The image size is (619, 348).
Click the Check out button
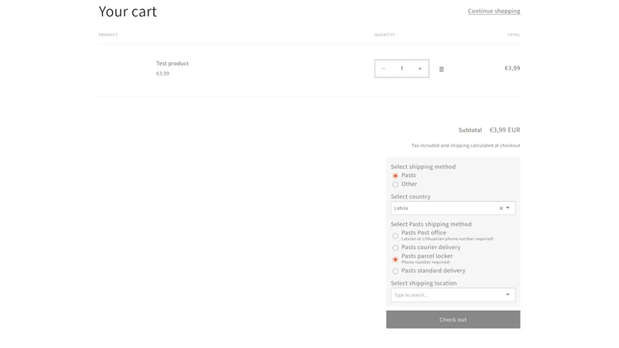click(453, 319)
